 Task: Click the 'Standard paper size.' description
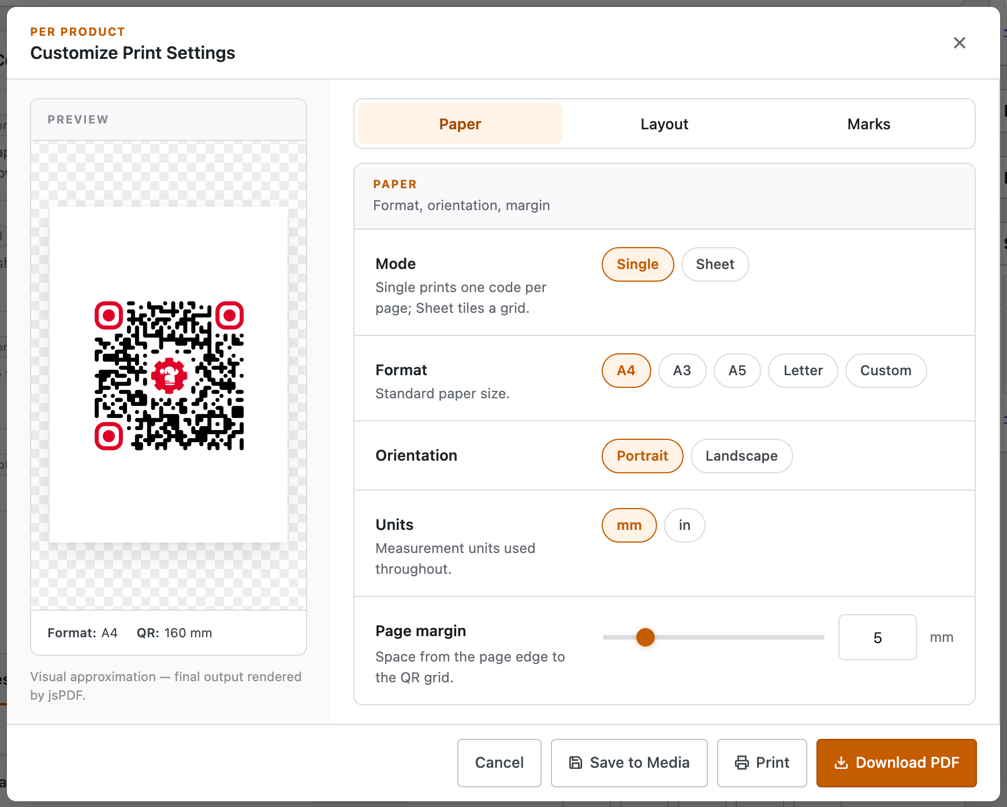pyautogui.click(x=442, y=394)
